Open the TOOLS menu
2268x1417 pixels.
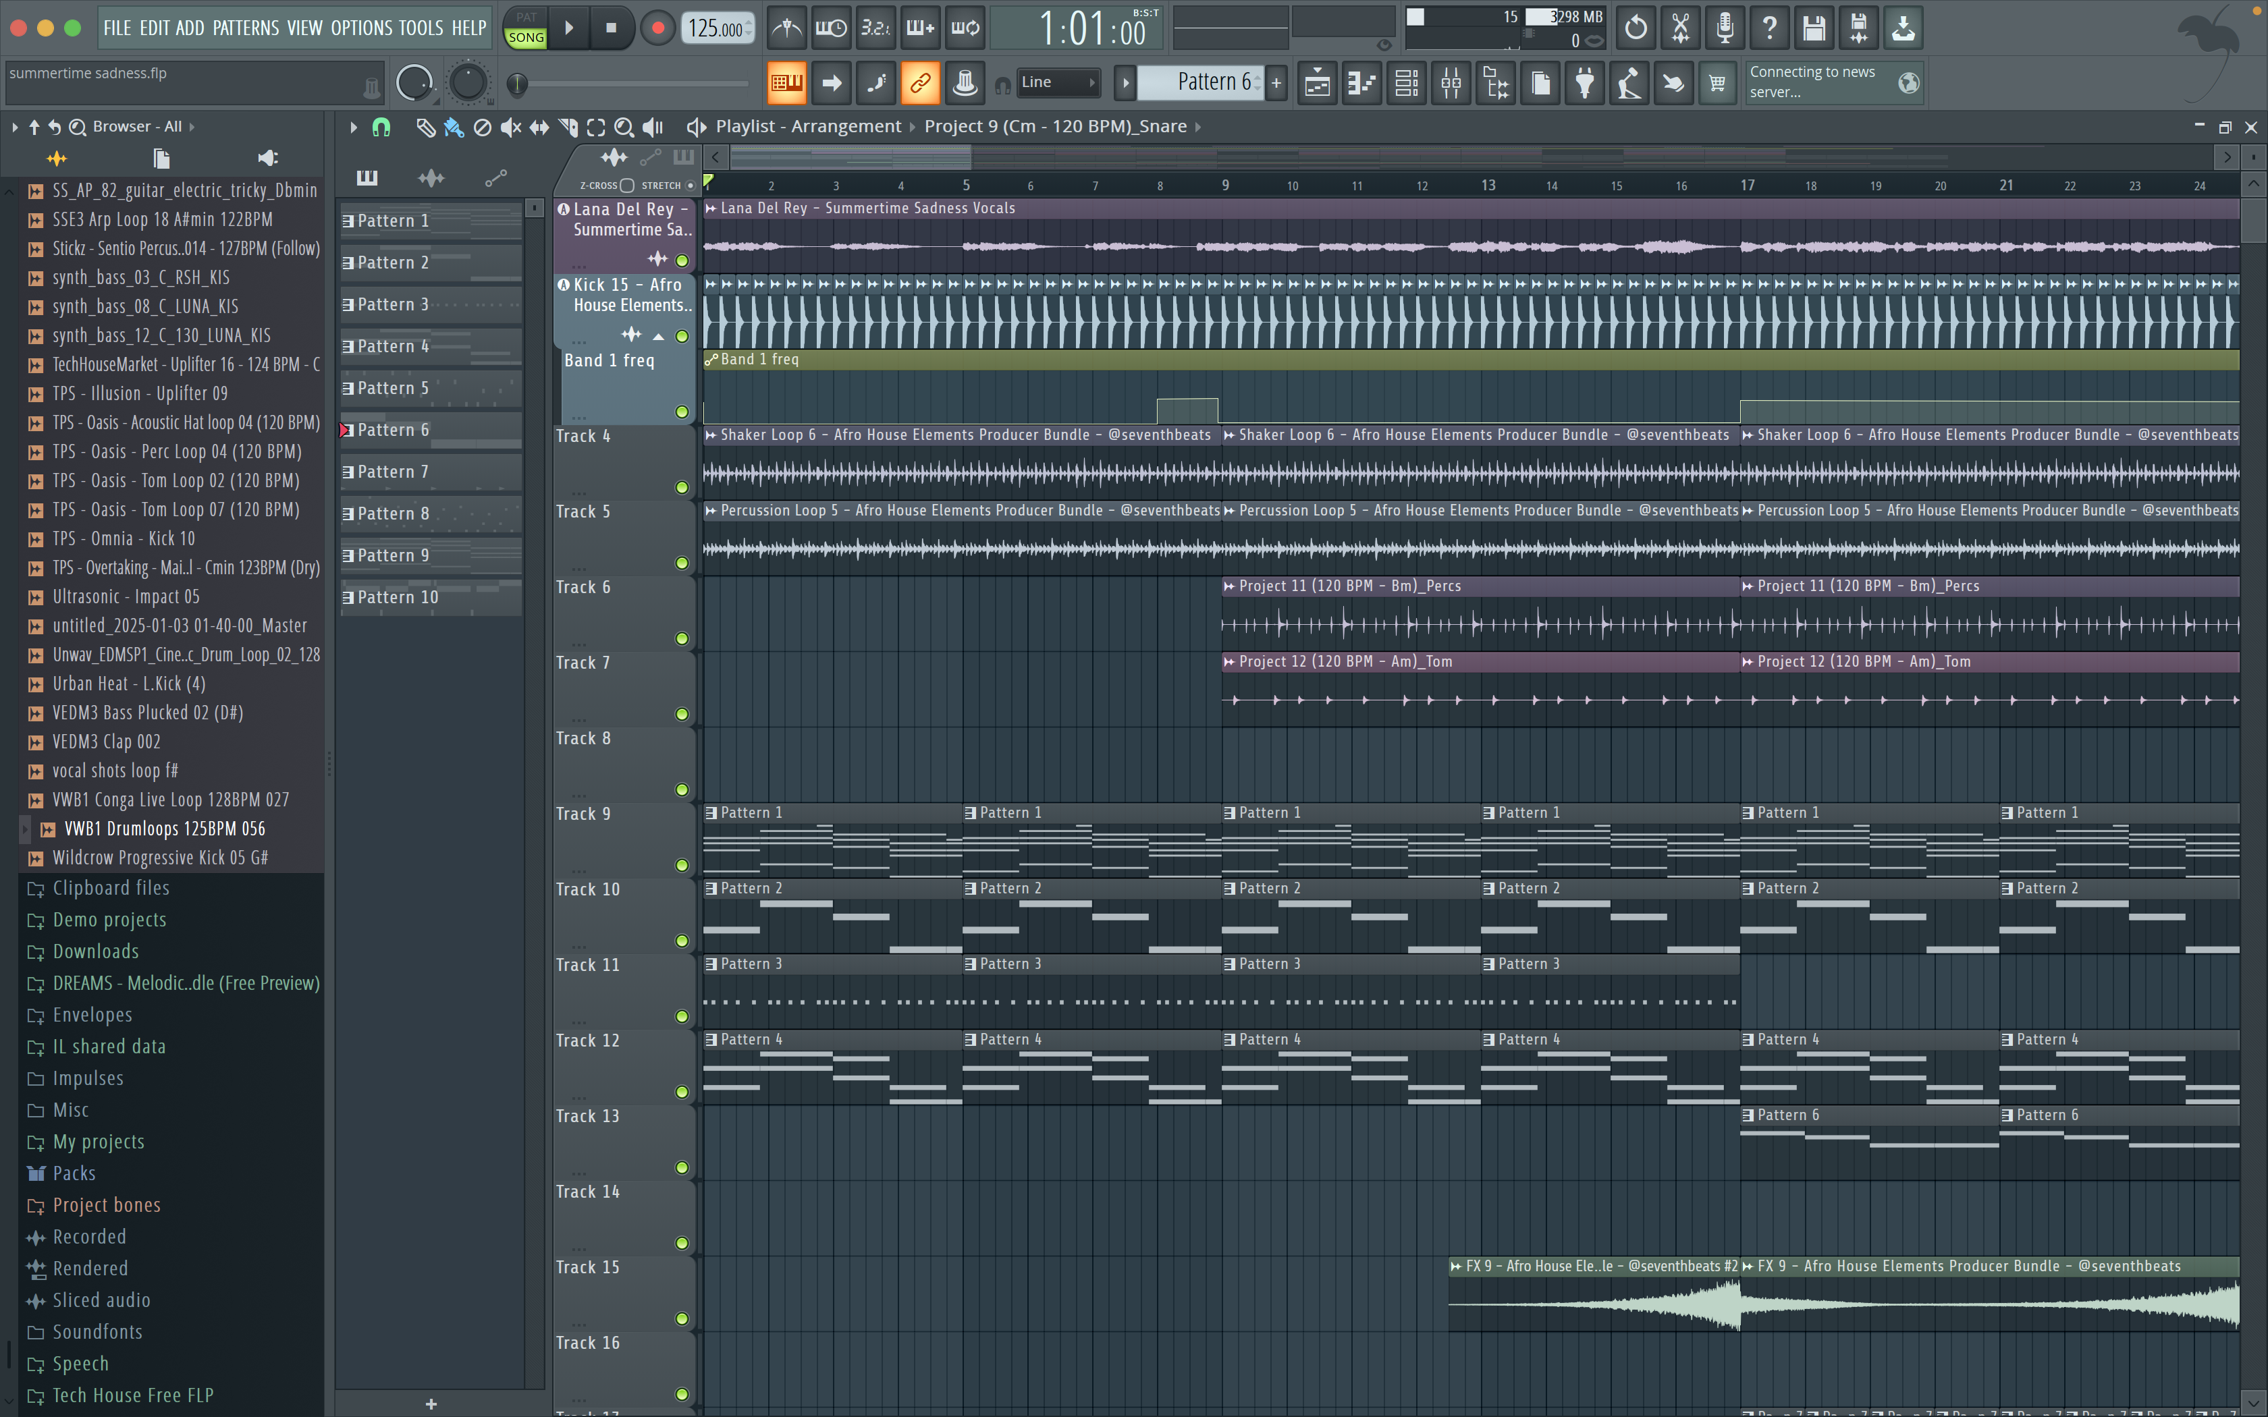click(x=420, y=28)
